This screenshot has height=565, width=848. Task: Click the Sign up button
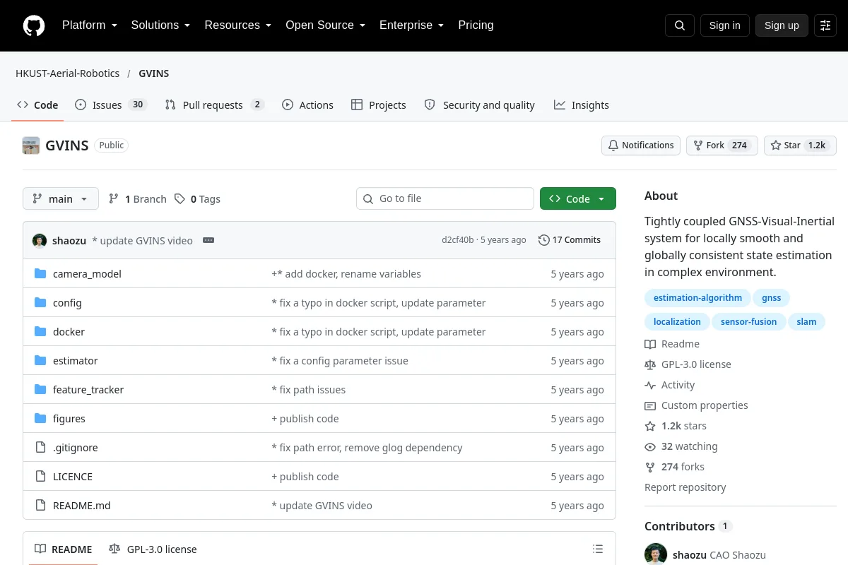tap(782, 25)
